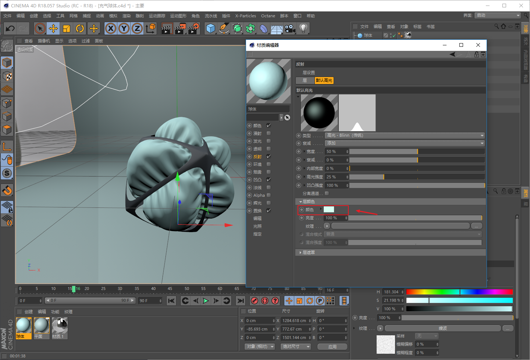Play the animation forward

[206, 301]
